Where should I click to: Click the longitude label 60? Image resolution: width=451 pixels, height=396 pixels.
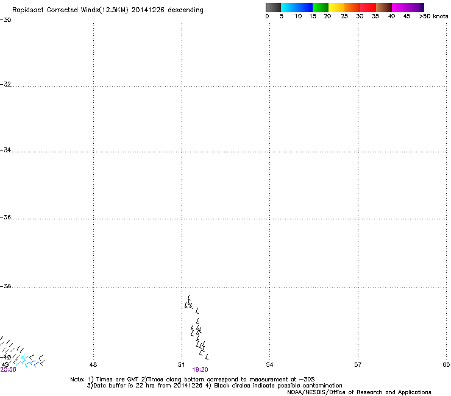click(x=446, y=365)
